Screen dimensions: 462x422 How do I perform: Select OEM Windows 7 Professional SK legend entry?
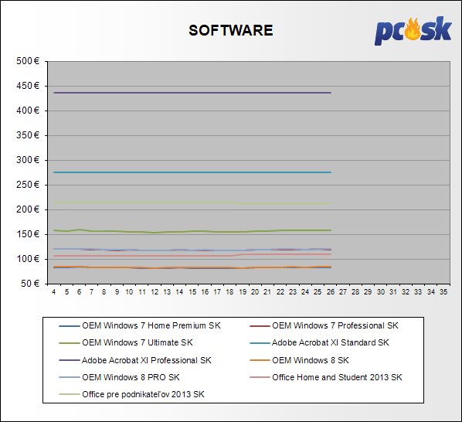coord(324,325)
